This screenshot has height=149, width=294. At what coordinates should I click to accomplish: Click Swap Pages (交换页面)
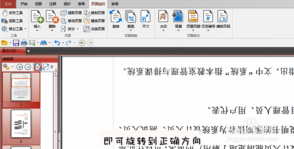tap(94, 29)
